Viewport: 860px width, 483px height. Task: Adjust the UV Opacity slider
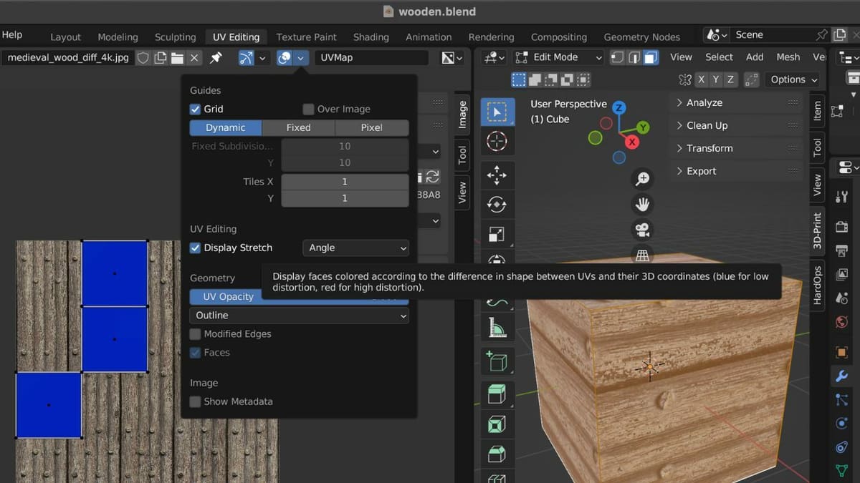point(299,297)
